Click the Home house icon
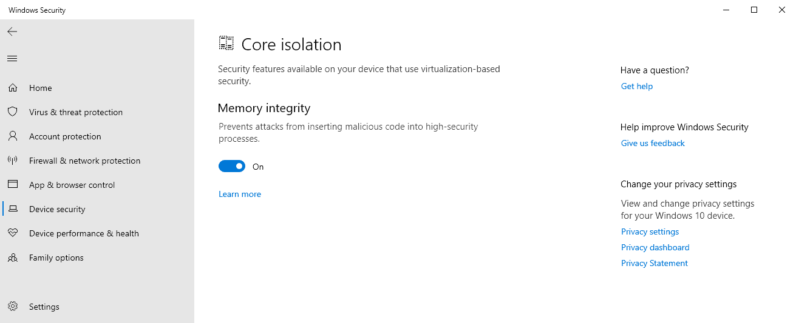Screen dimensions: 796x323 click(x=12, y=88)
